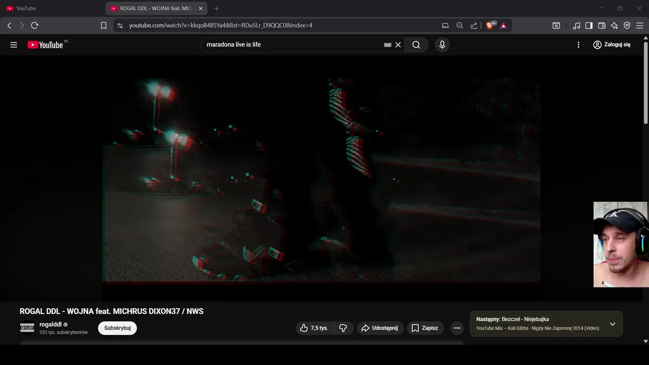The height and width of the screenshot is (365, 649).
Task: Open a new browser tab
Action: pos(217,9)
